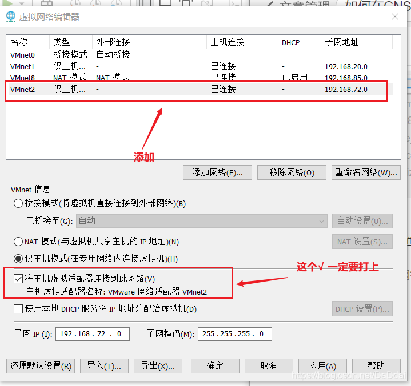
Task: Select the 仅主机模式 radio button
Action: click(18, 259)
